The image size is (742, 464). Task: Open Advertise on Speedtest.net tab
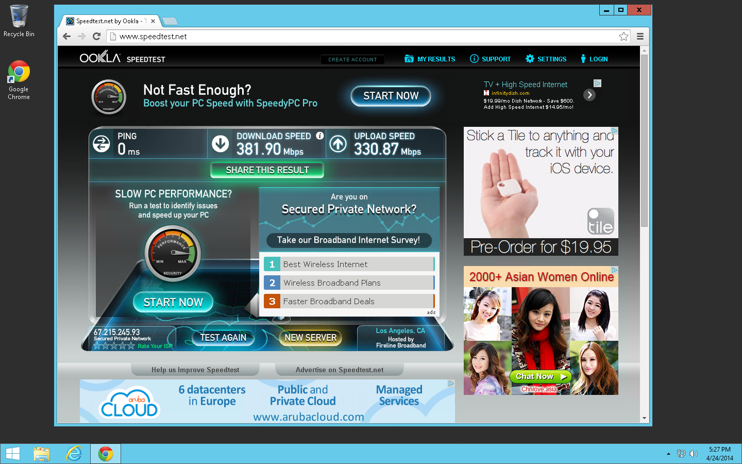[340, 370]
